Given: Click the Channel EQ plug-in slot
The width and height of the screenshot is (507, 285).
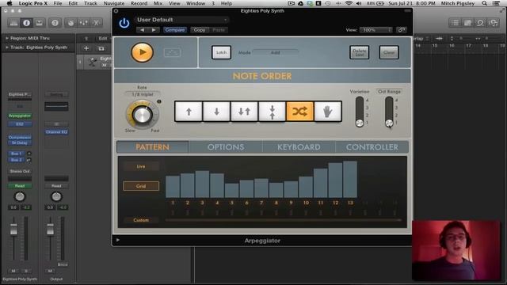Looking at the screenshot, I should point(56,132).
